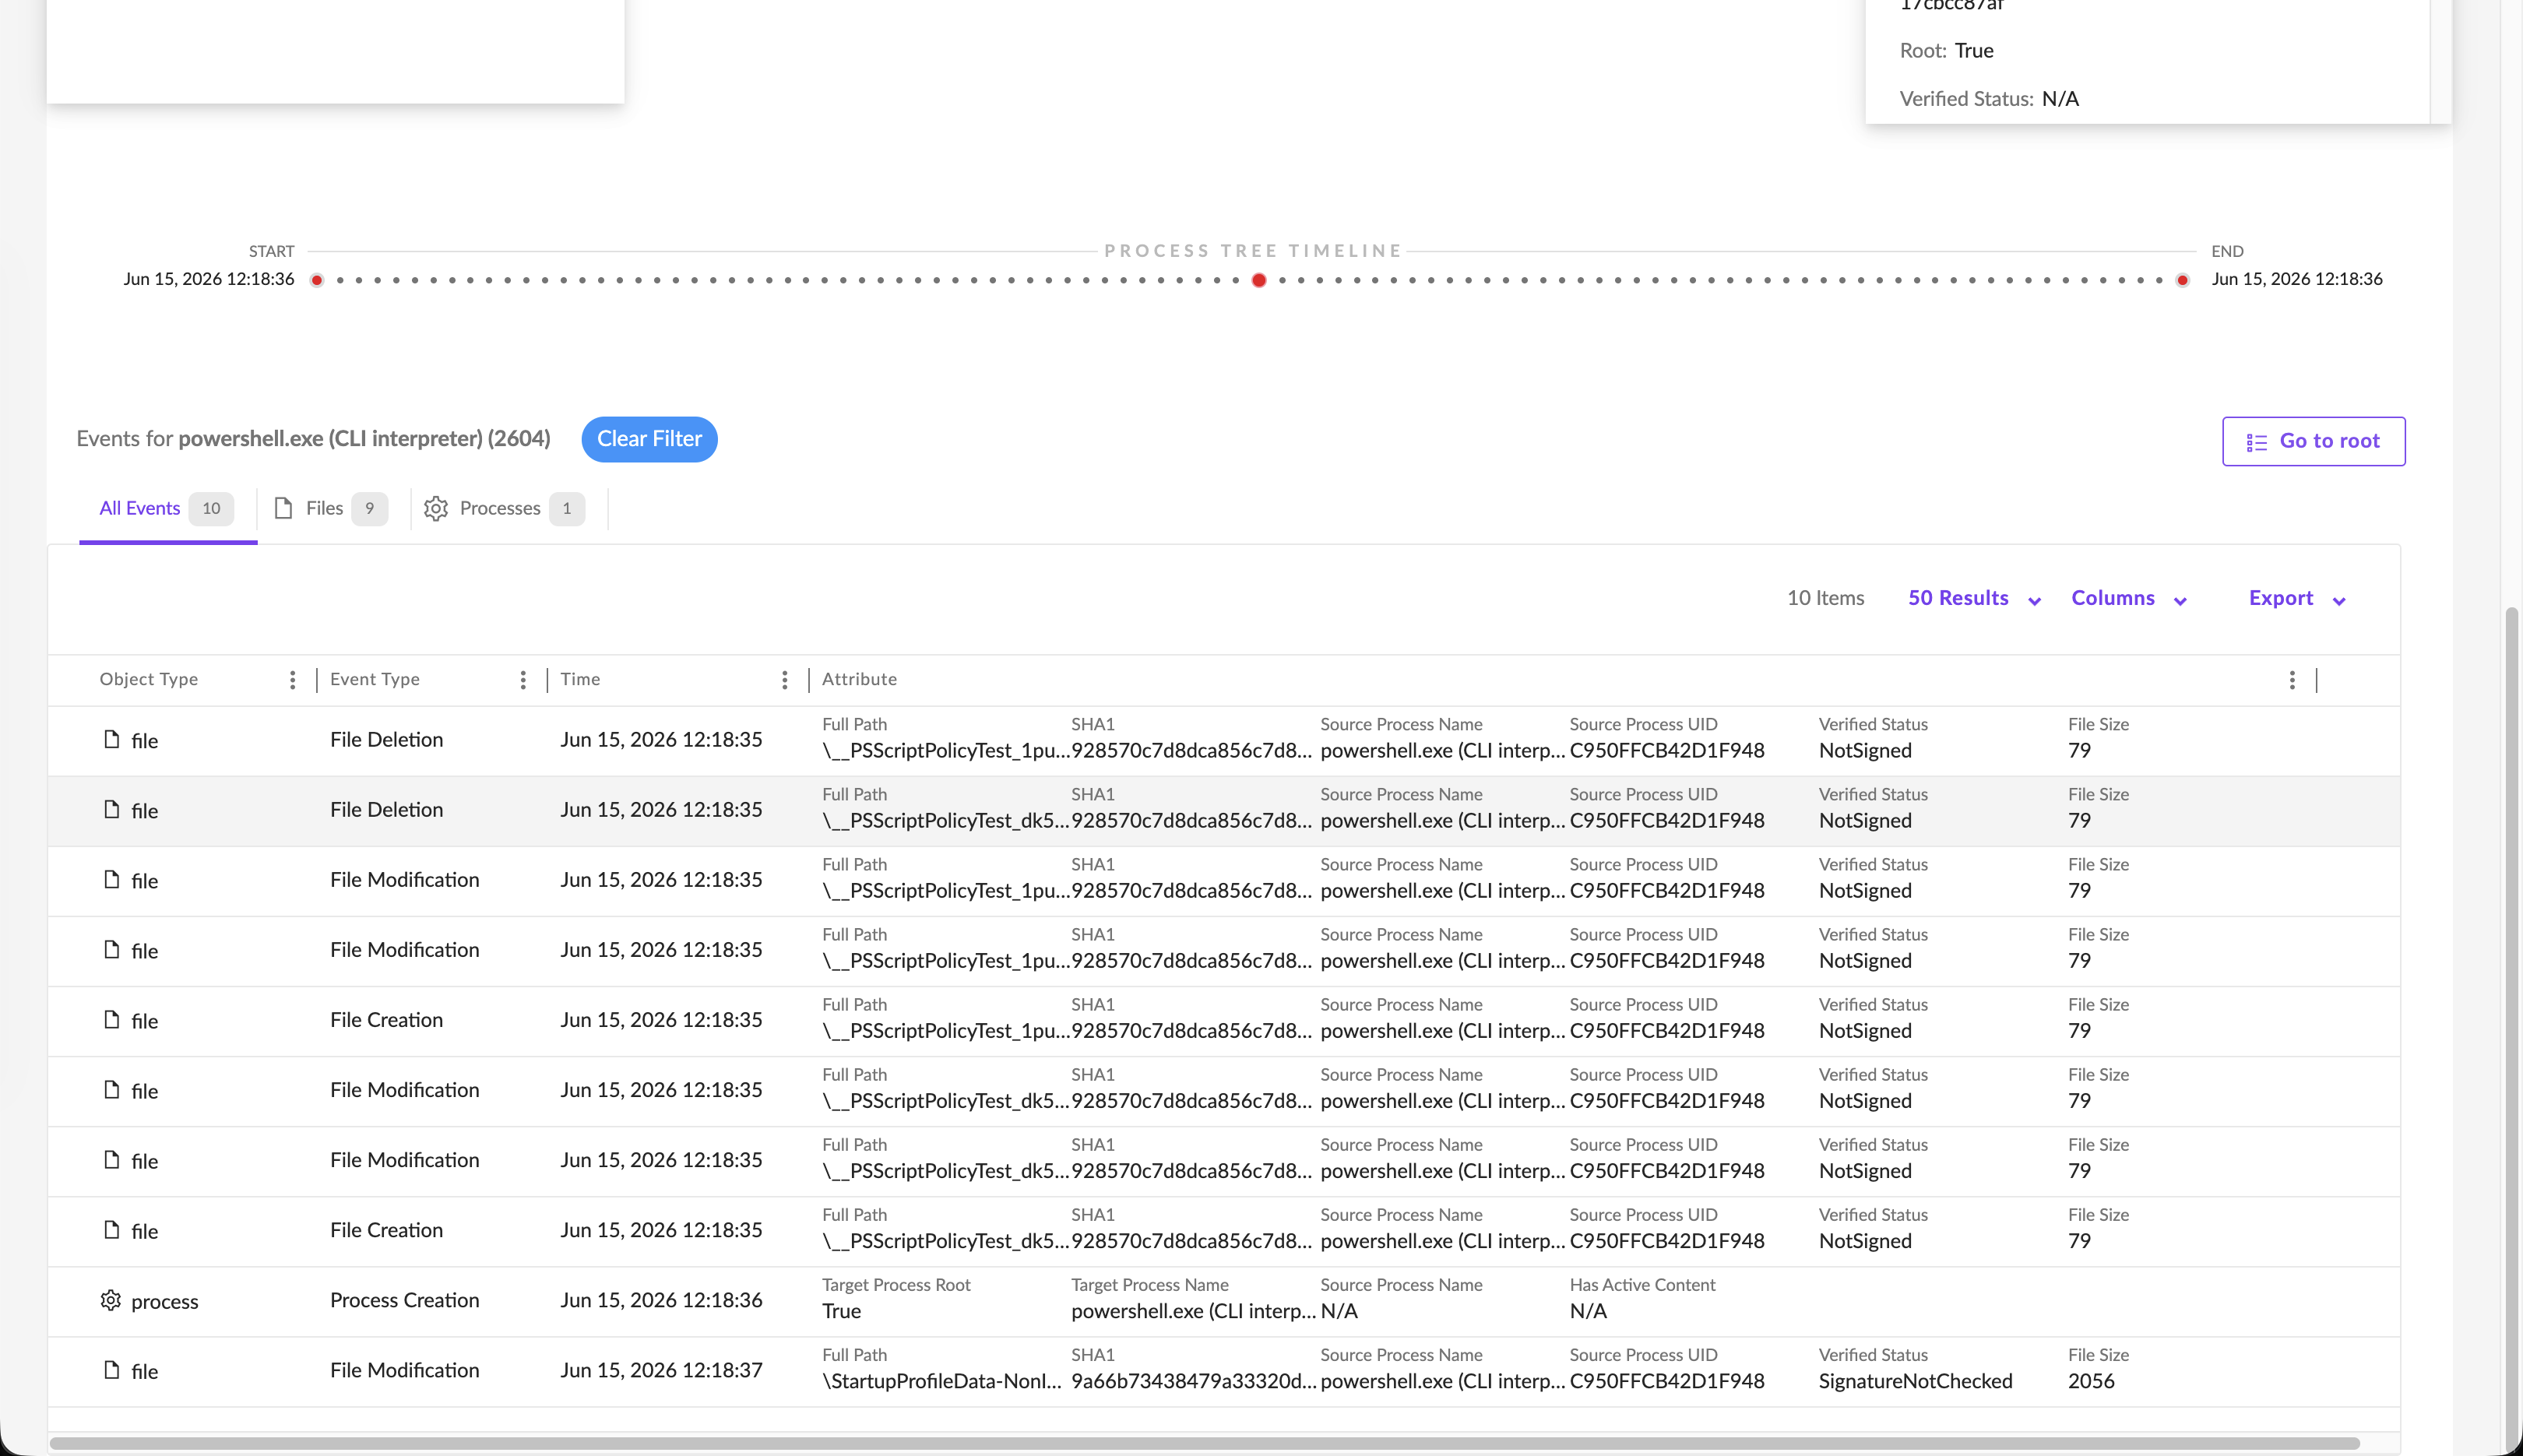Click the Clear Filter button
The image size is (2523, 1456).
(649, 439)
